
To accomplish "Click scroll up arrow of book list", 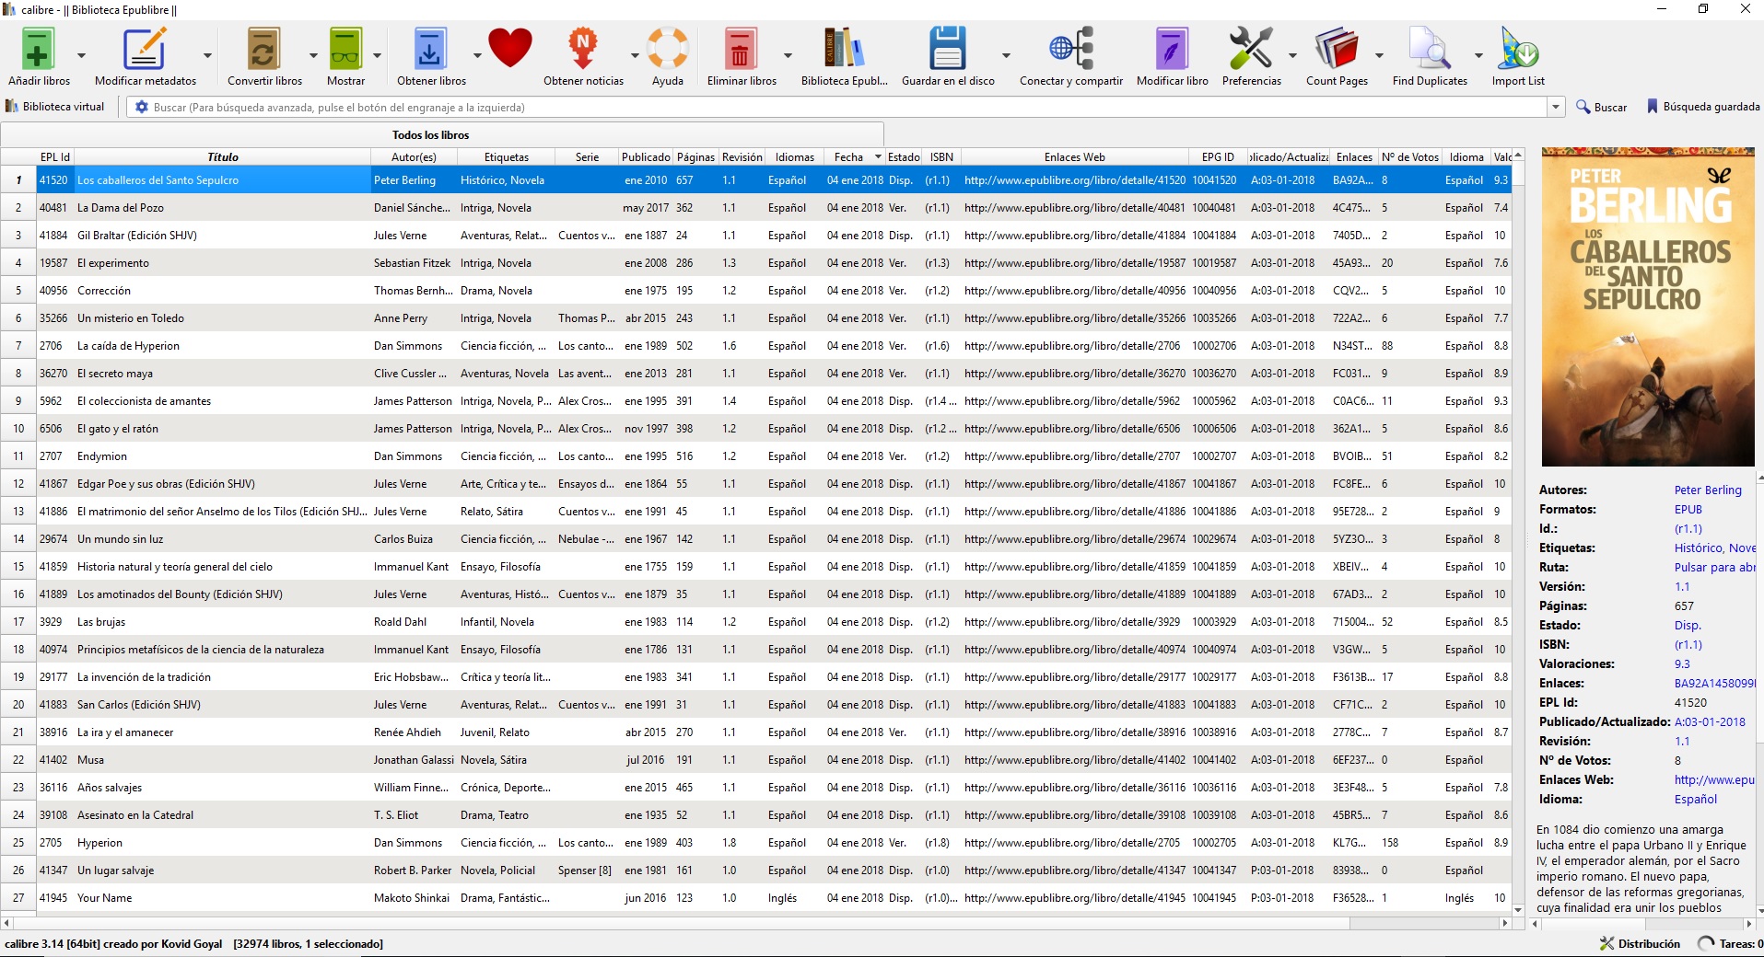I will coord(1518,155).
